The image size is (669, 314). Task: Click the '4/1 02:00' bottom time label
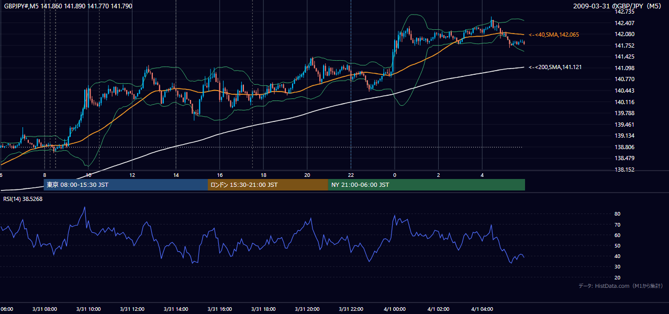[439, 309]
